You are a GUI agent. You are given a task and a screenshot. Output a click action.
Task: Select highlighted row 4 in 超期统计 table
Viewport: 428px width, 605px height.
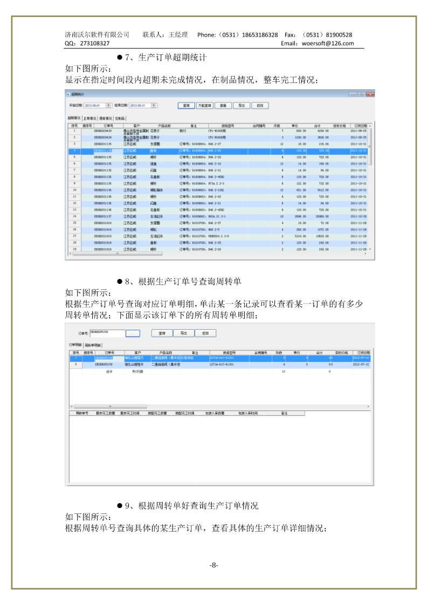click(x=218, y=150)
